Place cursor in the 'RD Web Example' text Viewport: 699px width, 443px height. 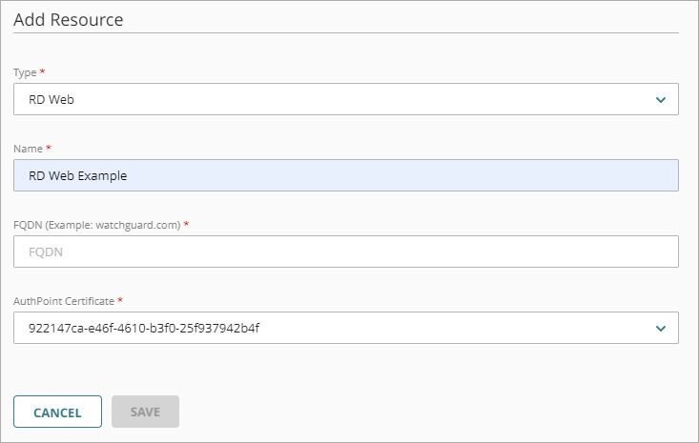pyautogui.click(x=78, y=175)
